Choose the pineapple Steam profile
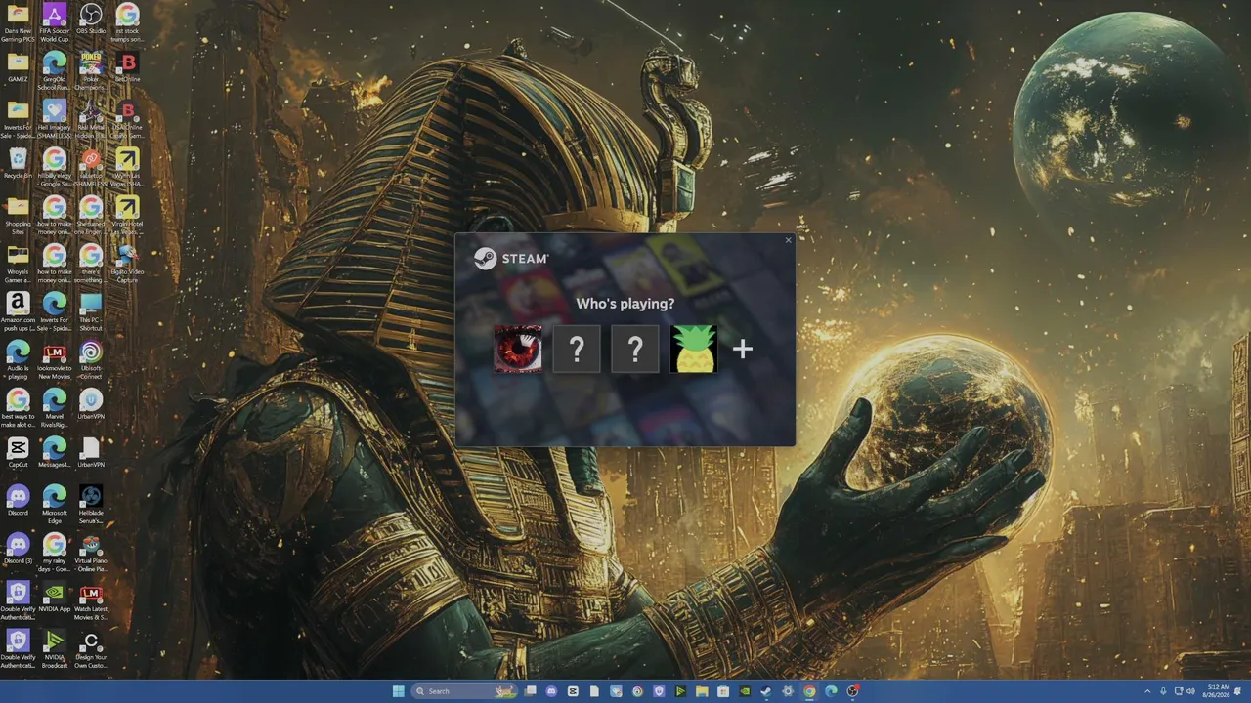The image size is (1251, 703). tap(694, 349)
